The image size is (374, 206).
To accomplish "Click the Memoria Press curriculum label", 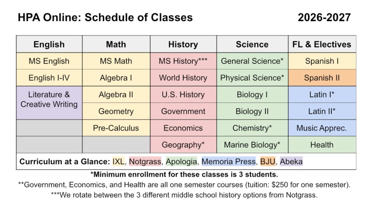I will pos(228,161).
